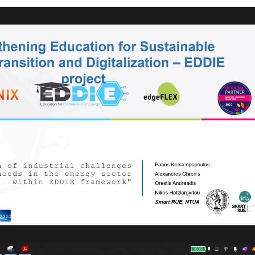Open the white mouse-like taskbar app icon

coord(11,249)
